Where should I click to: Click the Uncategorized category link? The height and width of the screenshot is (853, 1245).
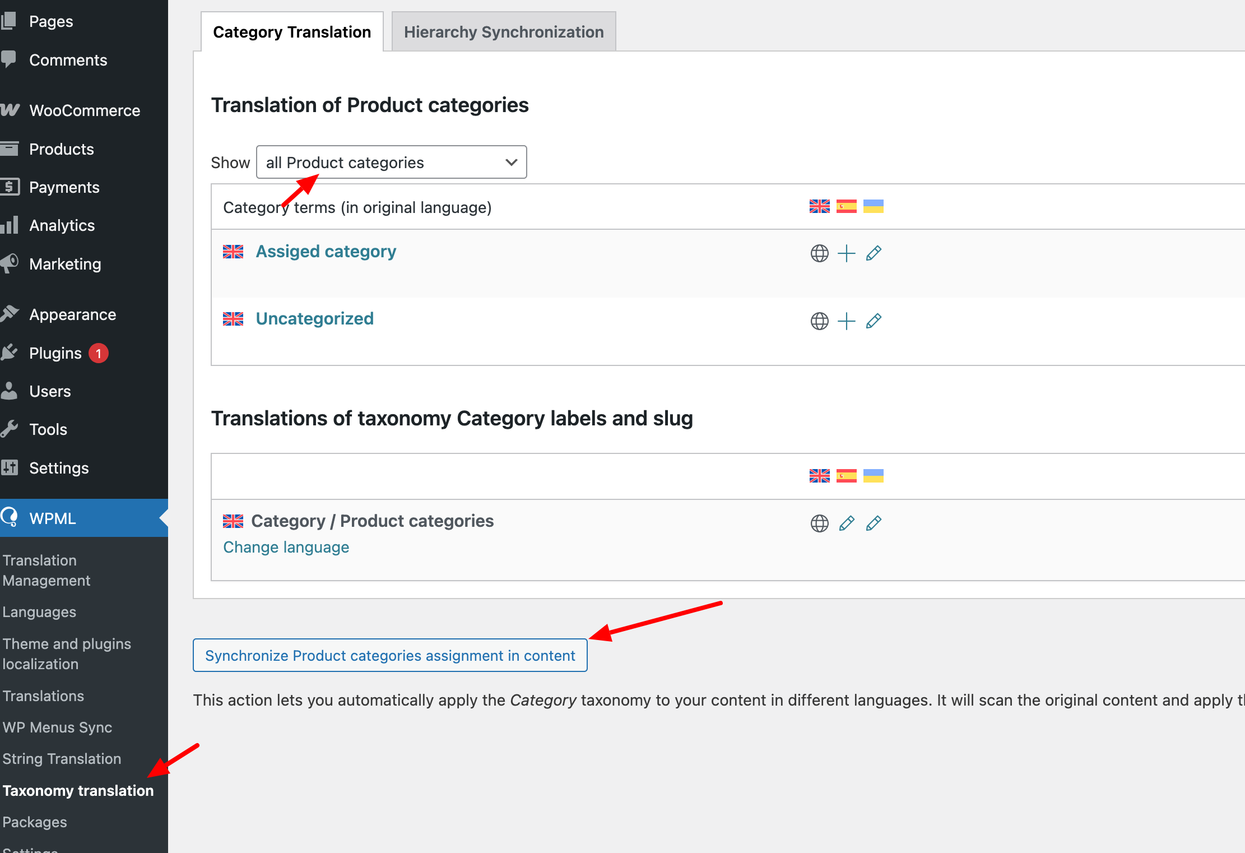(315, 319)
